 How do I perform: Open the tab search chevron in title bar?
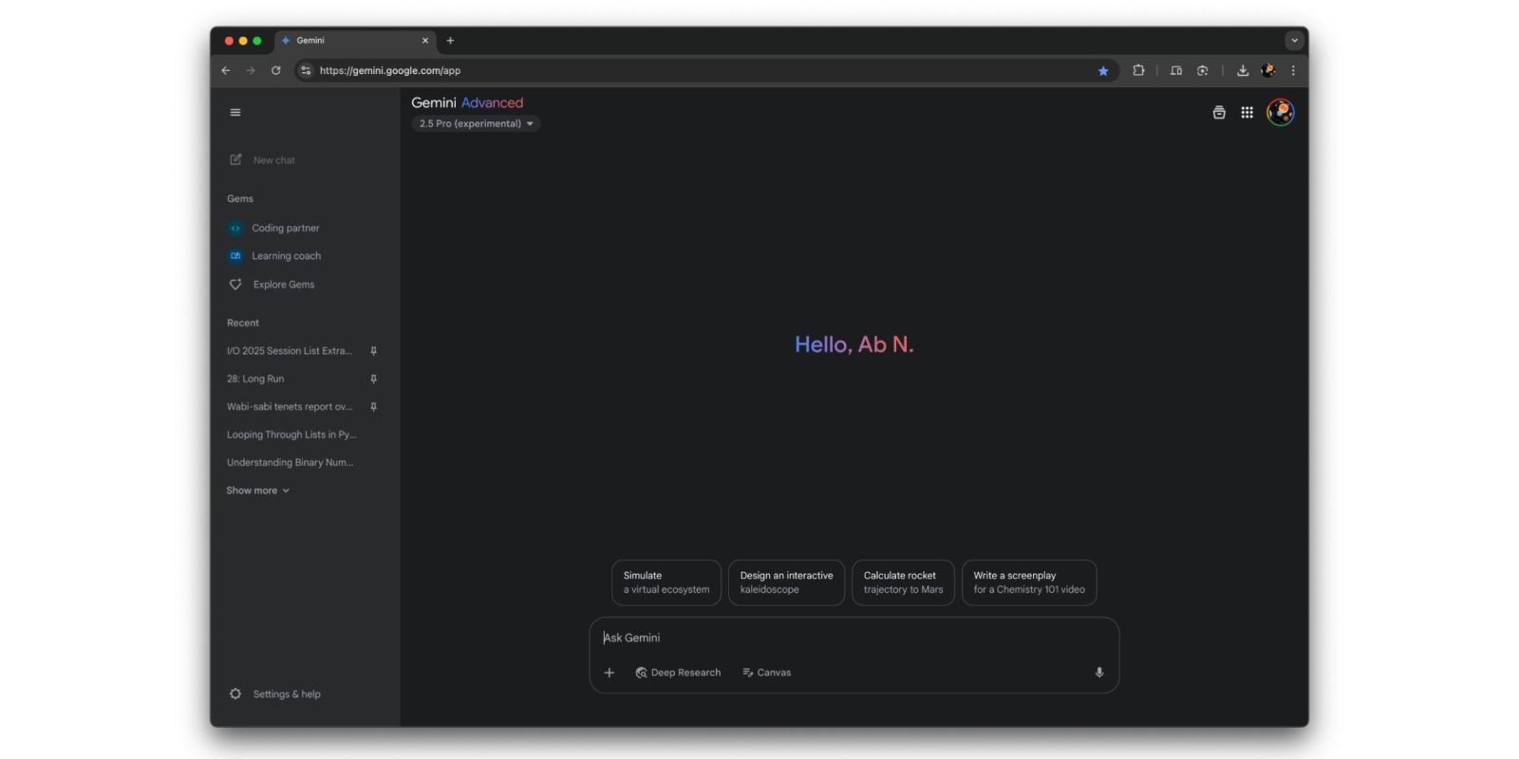[1293, 41]
